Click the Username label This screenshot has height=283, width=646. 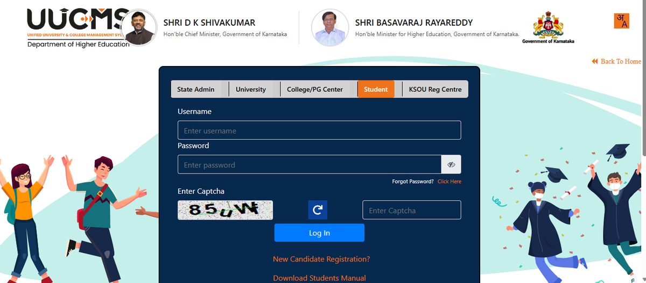click(x=194, y=111)
